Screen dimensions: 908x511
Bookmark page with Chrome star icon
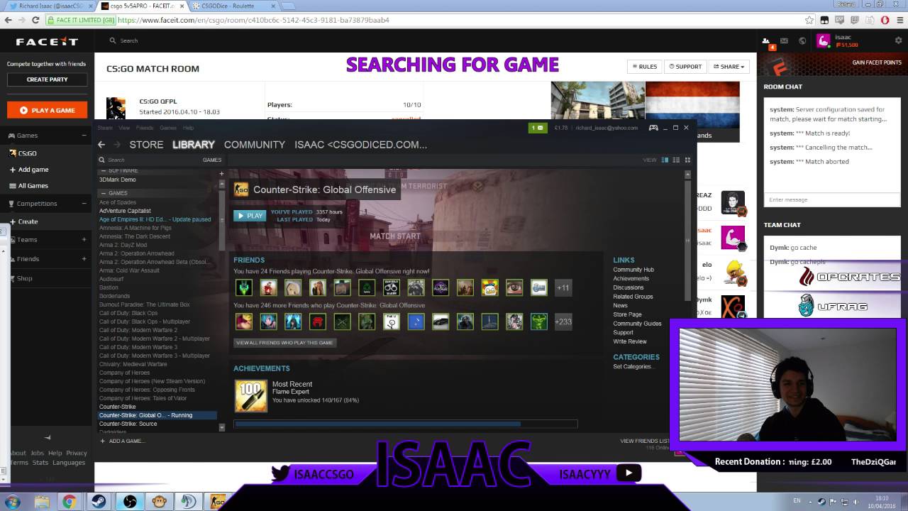(809, 20)
